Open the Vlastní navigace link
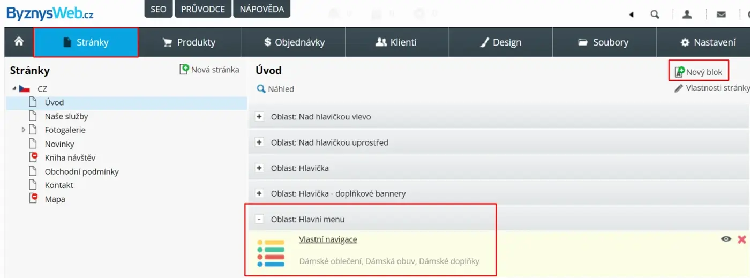The image size is (750, 278). (x=328, y=239)
